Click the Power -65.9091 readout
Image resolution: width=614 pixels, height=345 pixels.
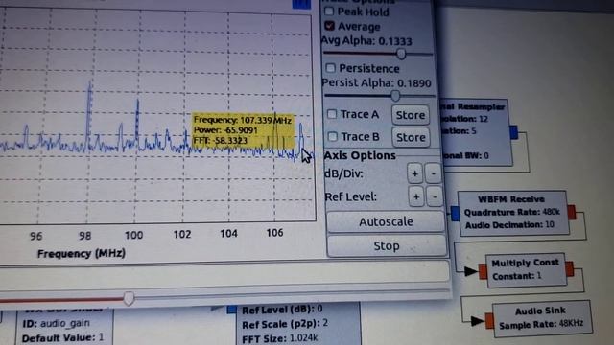225,130
